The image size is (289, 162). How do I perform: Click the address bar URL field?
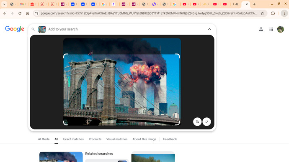(x=148, y=13)
